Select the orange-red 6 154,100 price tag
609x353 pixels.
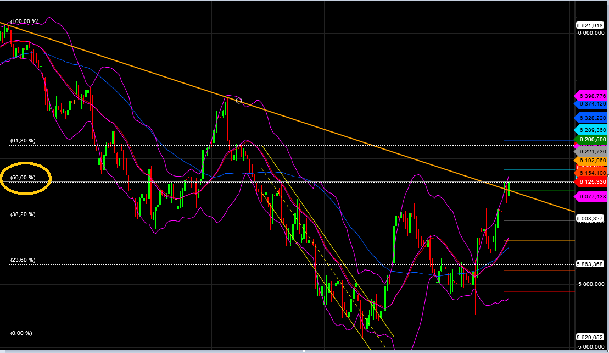coord(591,173)
